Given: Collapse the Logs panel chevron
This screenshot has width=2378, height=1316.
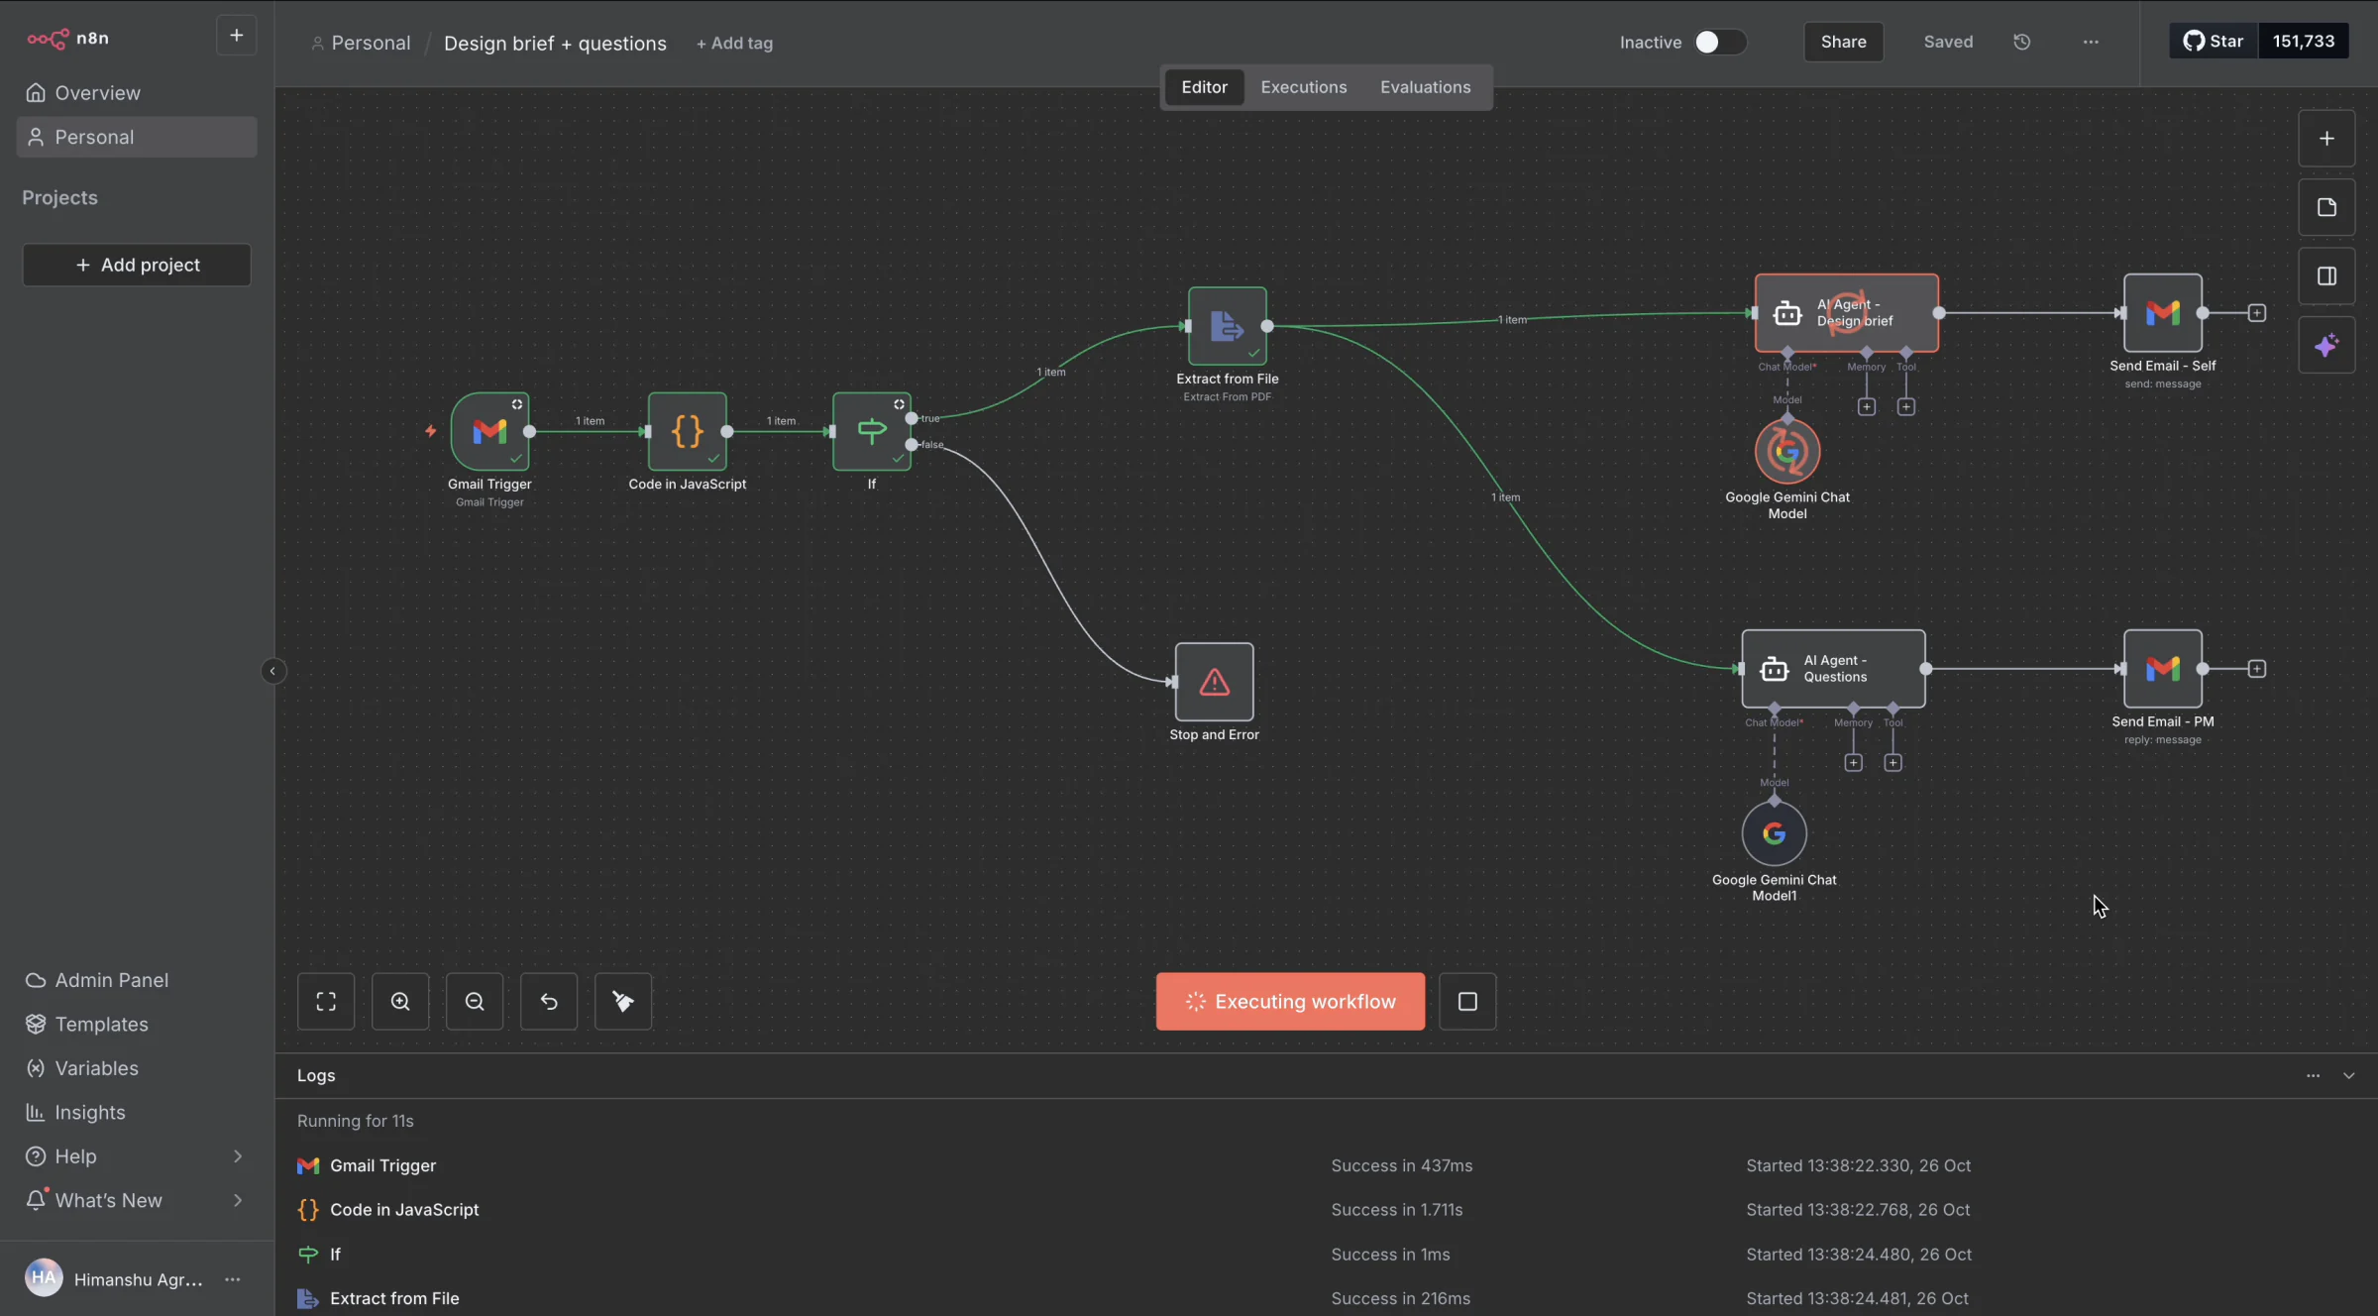Looking at the screenshot, I should pyautogui.click(x=2348, y=1075).
